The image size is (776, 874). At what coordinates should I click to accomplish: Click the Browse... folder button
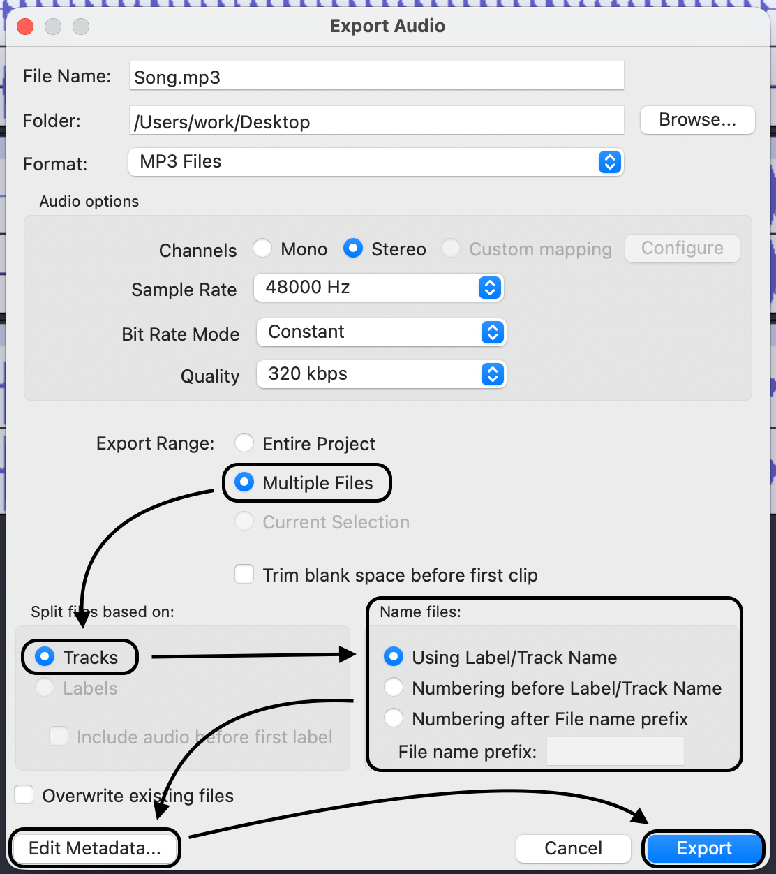697,120
